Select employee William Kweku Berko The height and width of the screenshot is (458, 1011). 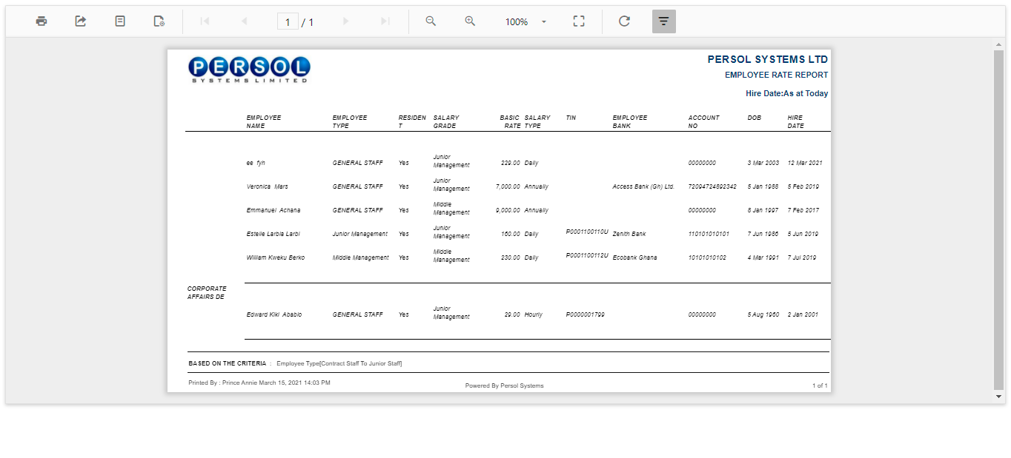(x=276, y=257)
